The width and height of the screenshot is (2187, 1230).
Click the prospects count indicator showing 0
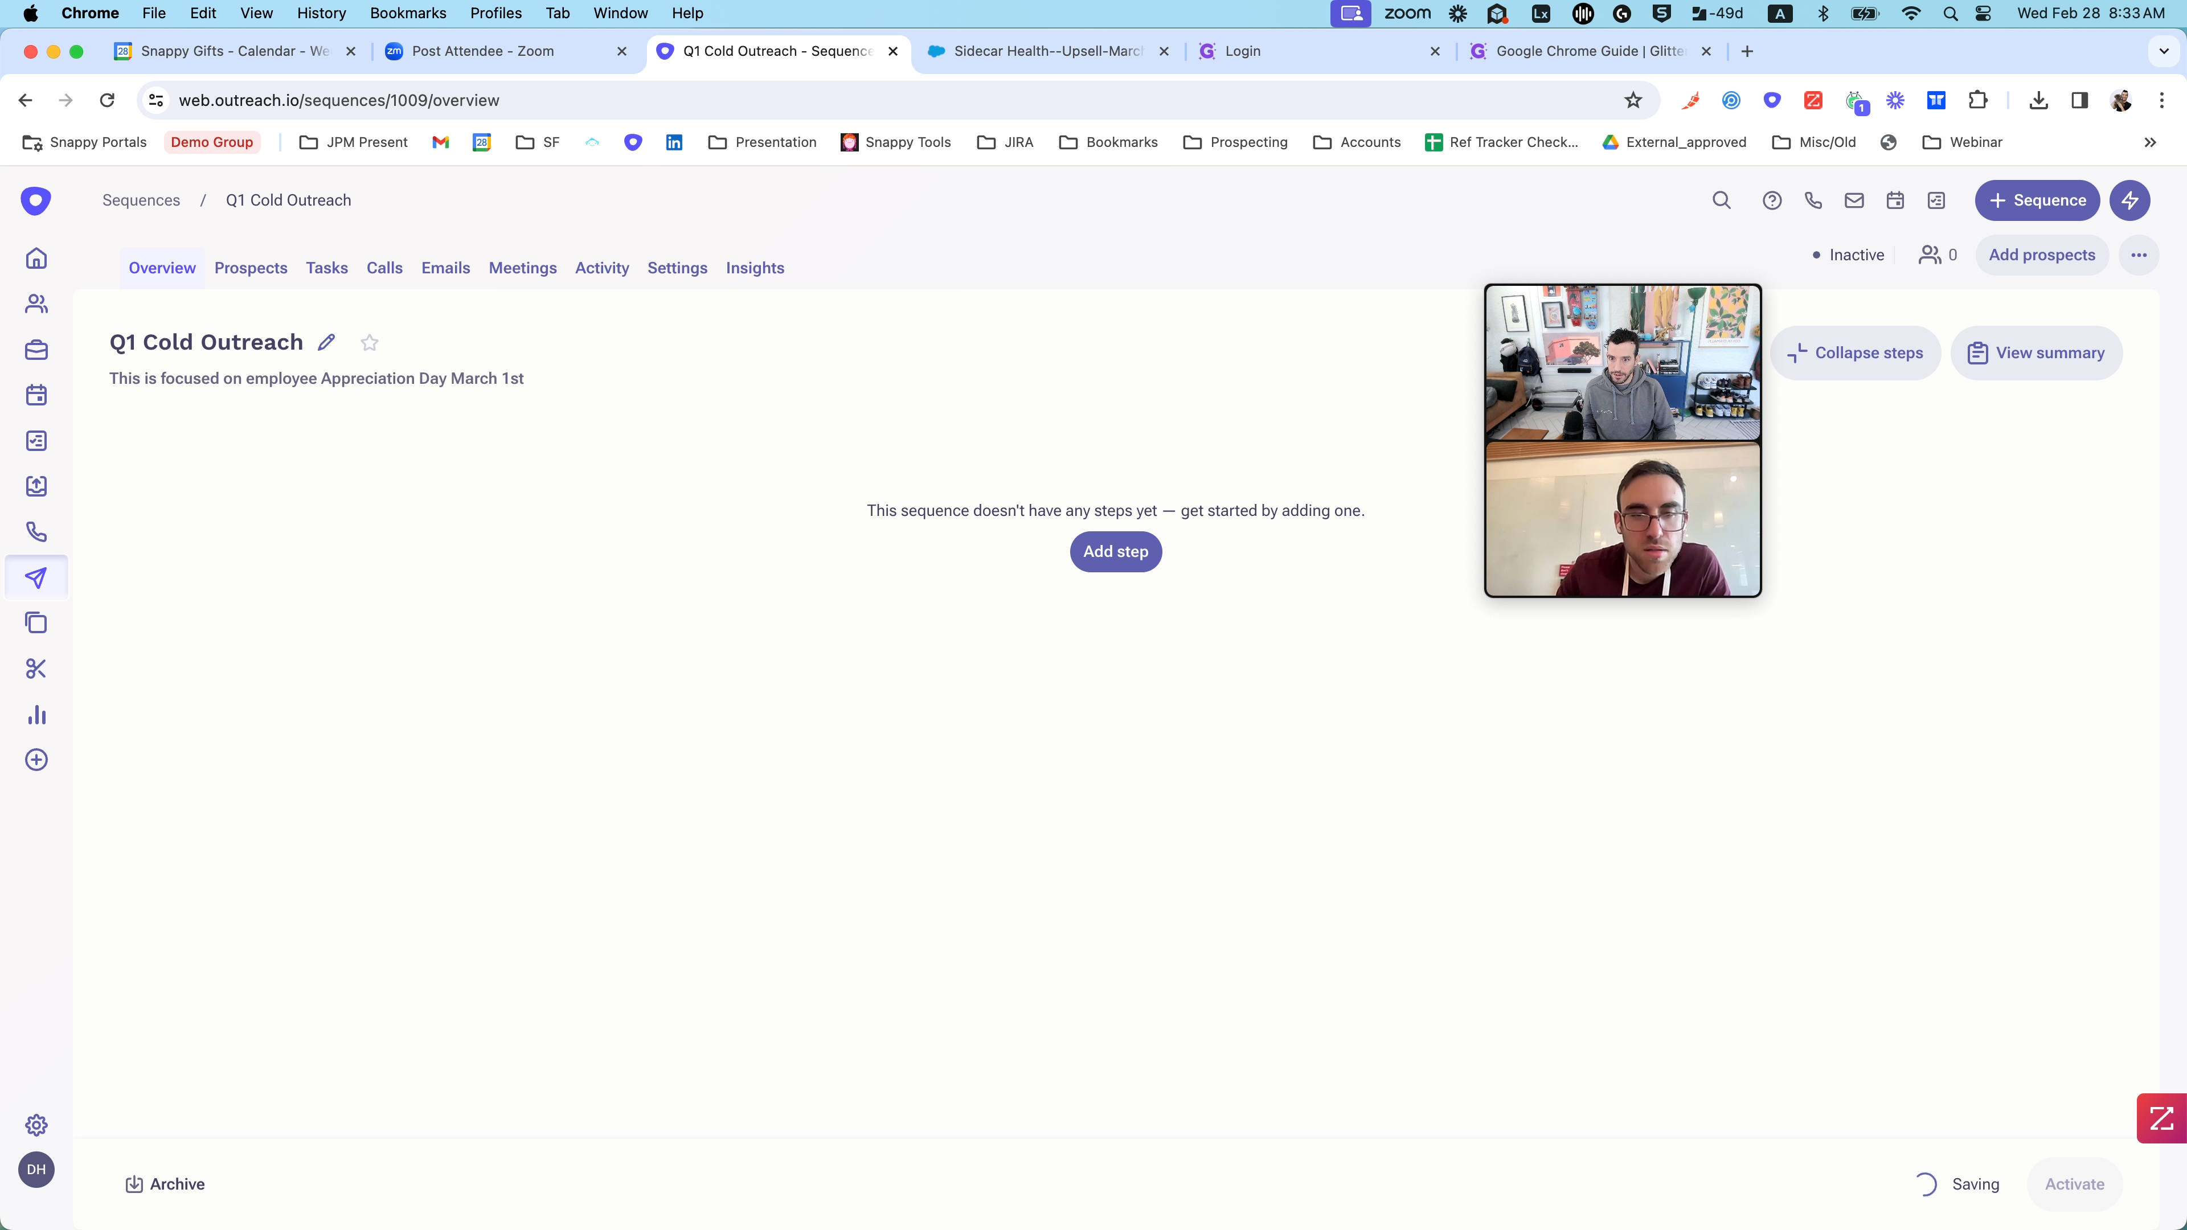1938,256
